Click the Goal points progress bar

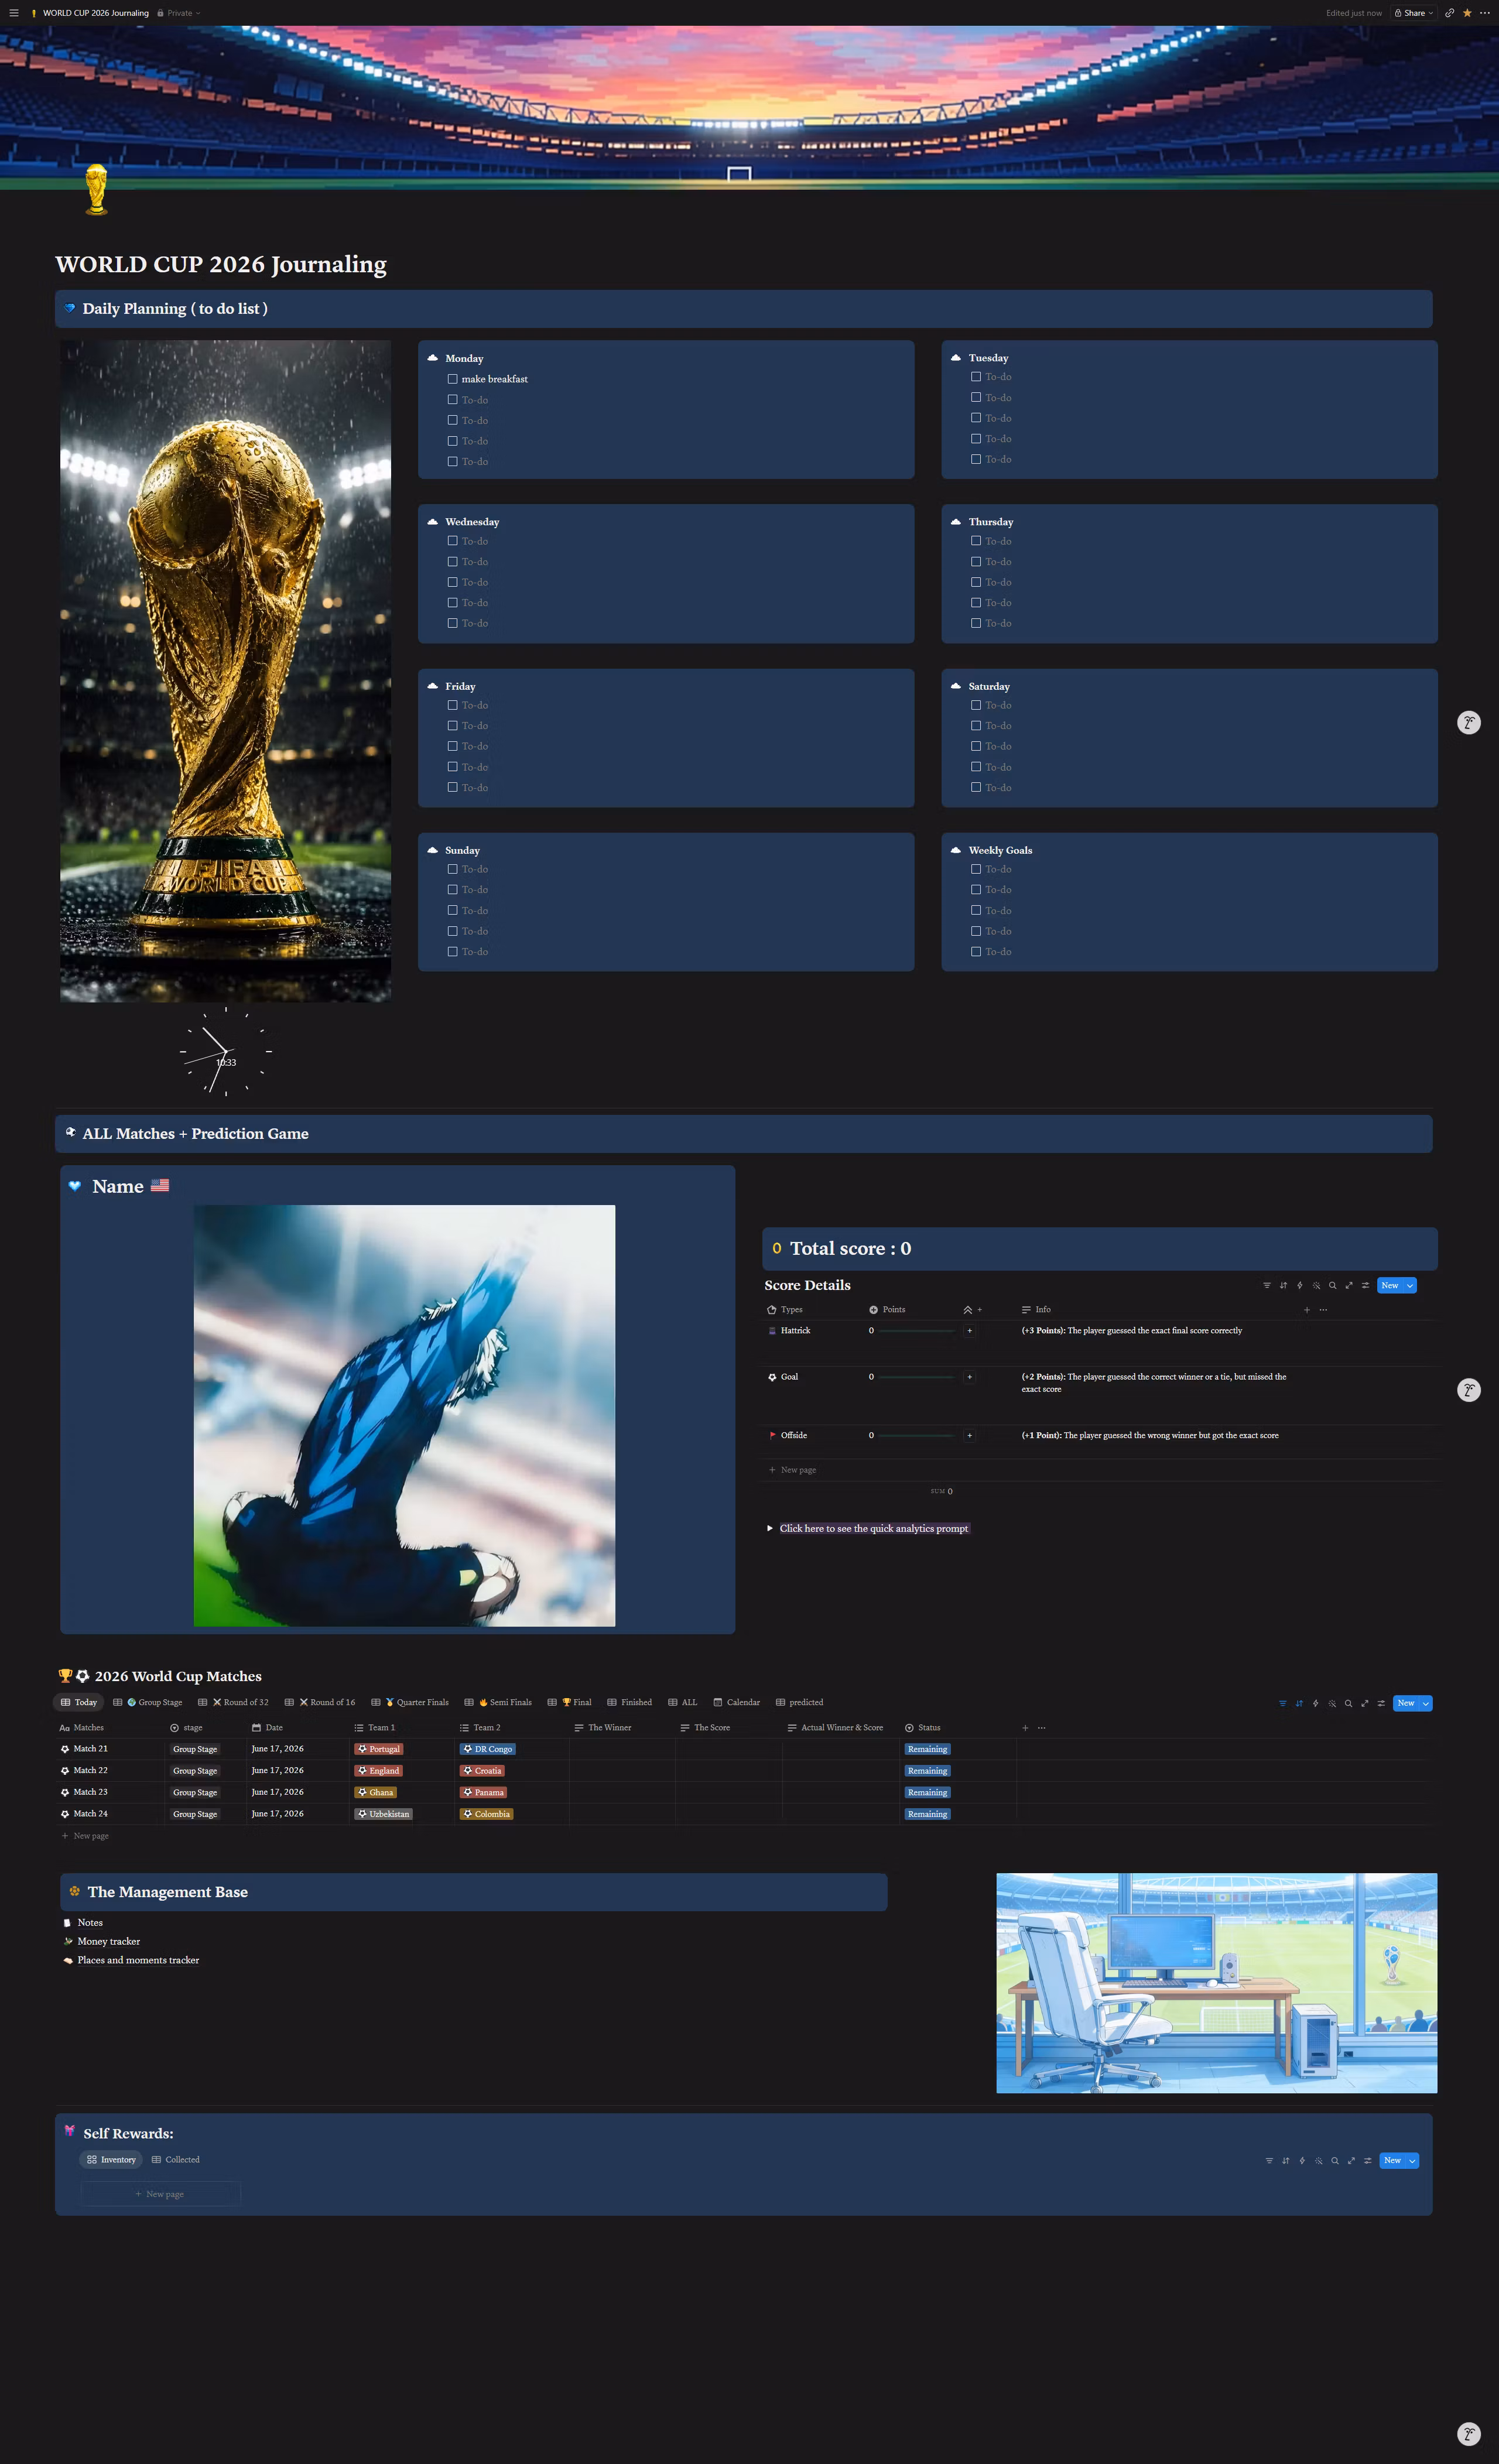point(917,1377)
